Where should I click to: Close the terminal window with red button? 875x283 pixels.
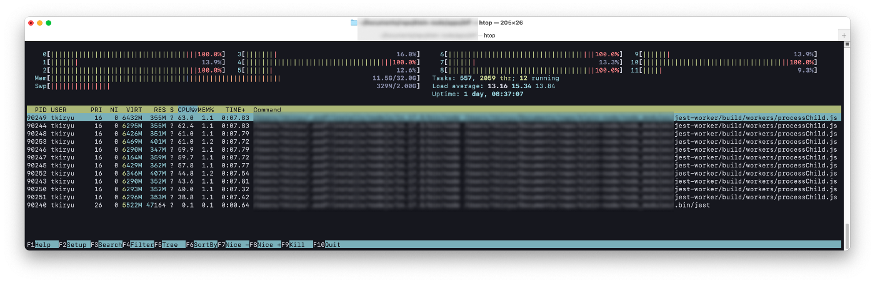point(31,22)
